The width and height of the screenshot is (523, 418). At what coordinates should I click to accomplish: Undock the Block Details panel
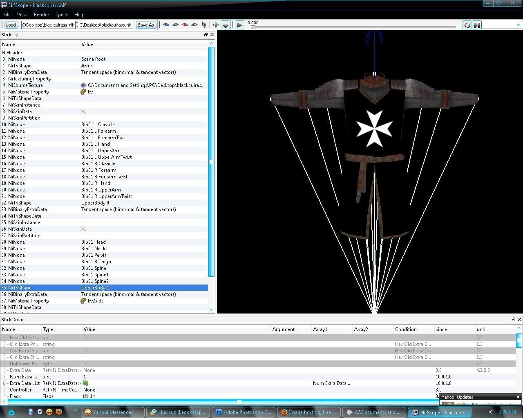[x=514, y=320]
